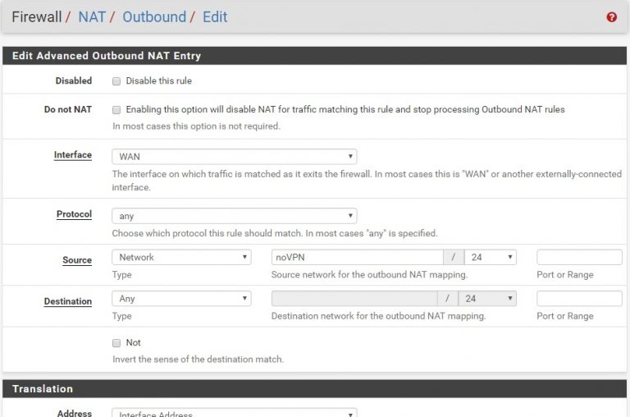Tick the Not invert destination checkbox
630x417 pixels.
116,343
